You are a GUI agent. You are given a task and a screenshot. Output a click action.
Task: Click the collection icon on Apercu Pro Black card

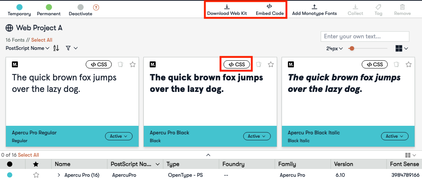[x=259, y=64]
